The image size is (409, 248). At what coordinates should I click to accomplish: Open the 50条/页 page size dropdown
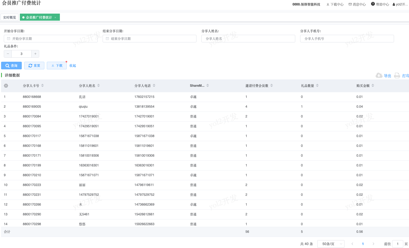click(331, 244)
